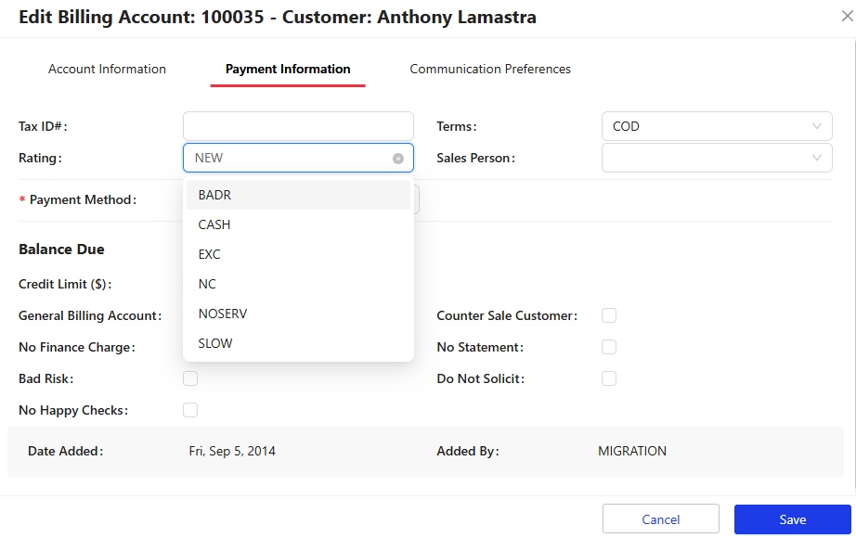Click the Rating combo box showing NEW

click(288, 158)
